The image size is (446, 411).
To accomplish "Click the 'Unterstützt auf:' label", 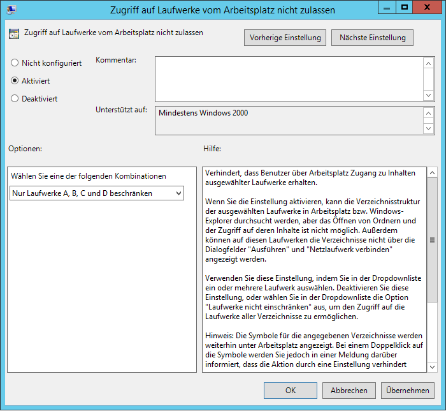I will [121, 110].
